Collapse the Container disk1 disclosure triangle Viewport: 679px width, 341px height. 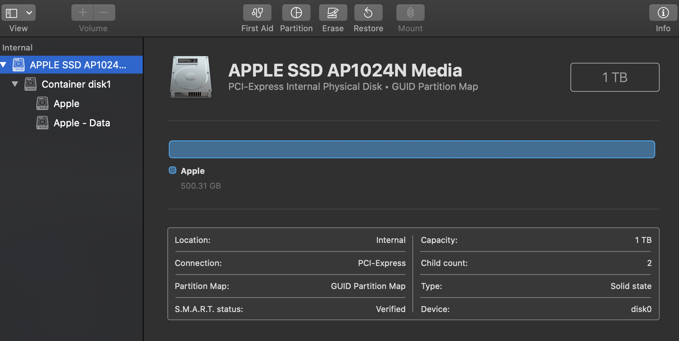pyautogui.click(x=15, y=84)
